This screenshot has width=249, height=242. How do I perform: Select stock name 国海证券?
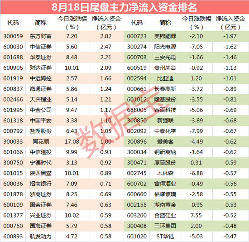[41, 226]
